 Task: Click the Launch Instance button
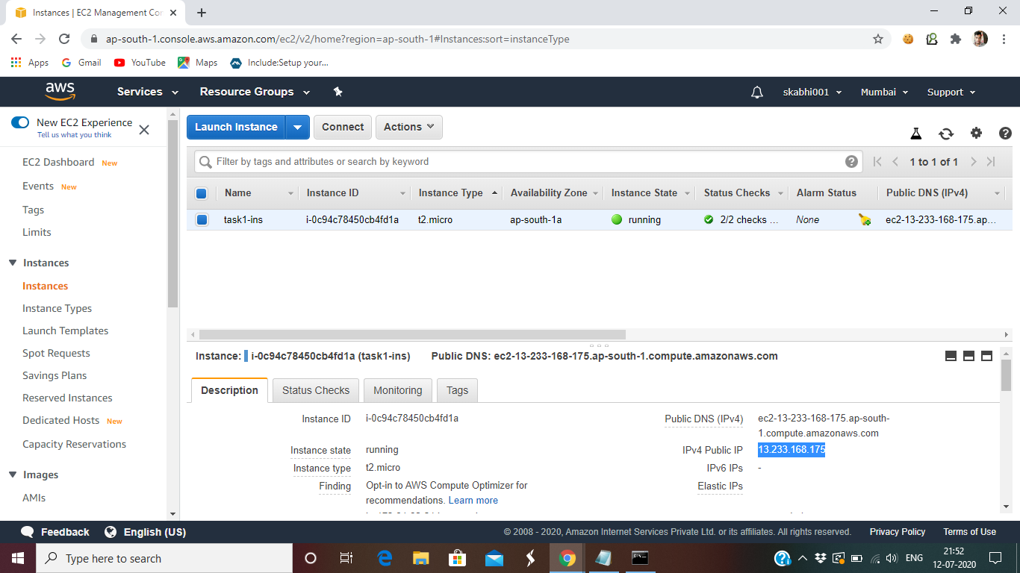click(236, 127)
